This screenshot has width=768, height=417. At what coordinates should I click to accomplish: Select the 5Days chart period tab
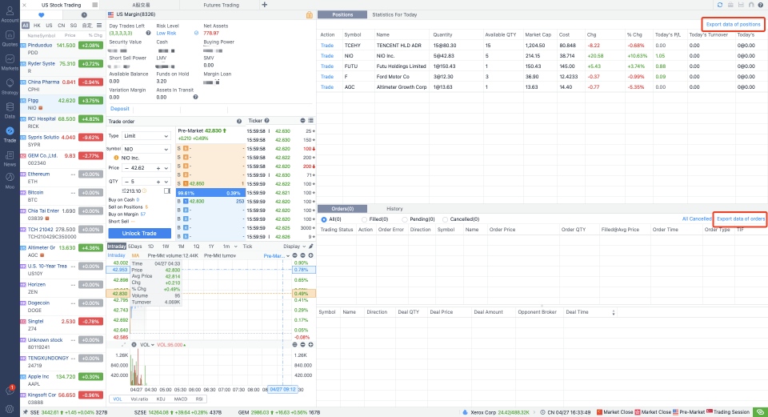pos(134,247)
